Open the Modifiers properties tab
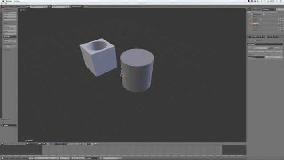 (x=266, y=37)
